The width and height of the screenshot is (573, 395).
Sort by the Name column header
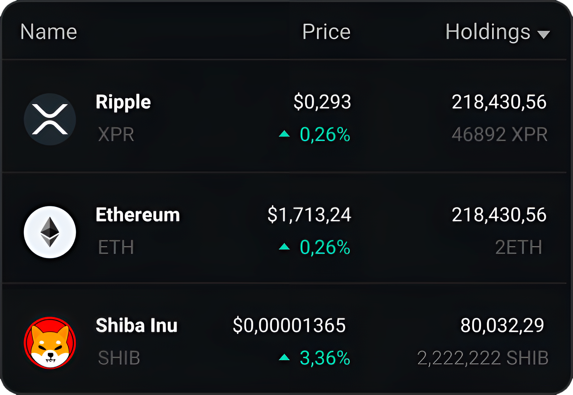[x=48, y=32]
